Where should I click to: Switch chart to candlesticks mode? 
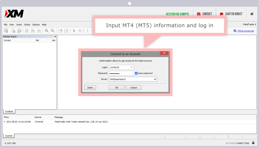tap(33, 31)
